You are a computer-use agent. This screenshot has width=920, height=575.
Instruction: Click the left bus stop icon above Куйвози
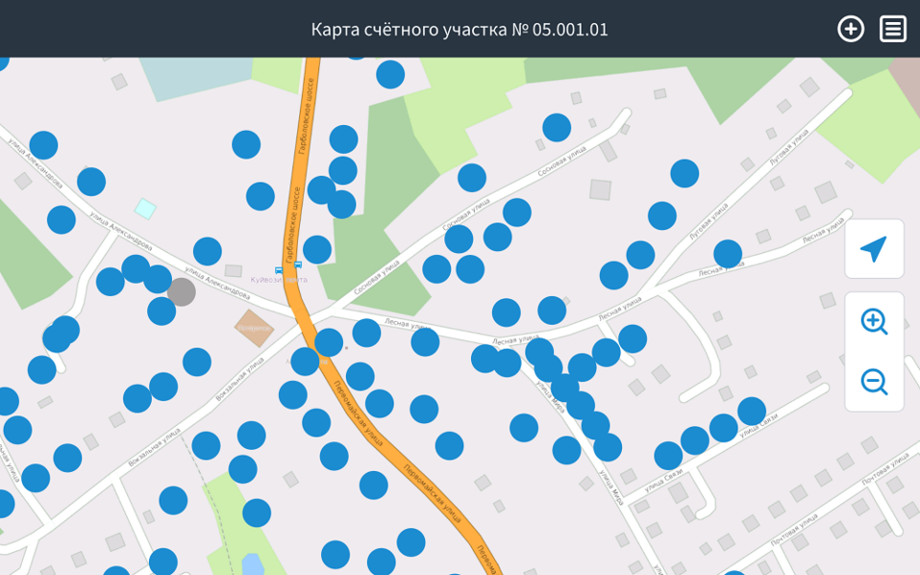[279, 270]
